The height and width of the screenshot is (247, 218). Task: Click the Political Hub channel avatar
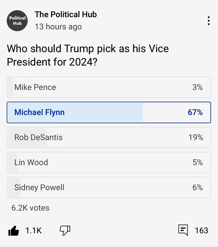tap(17, 21)
